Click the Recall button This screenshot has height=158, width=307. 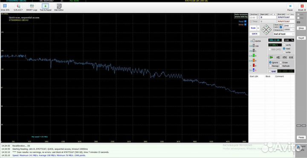click(301, 38)
